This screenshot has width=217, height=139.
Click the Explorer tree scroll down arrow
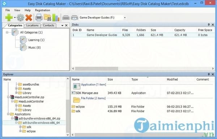[68, 135]
